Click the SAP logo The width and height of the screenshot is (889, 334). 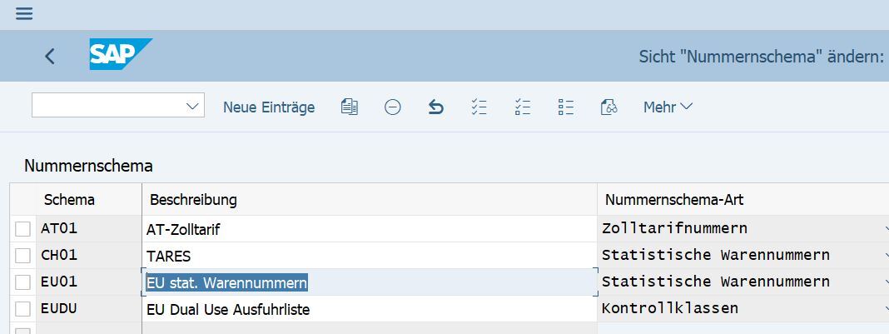point(120,55)
